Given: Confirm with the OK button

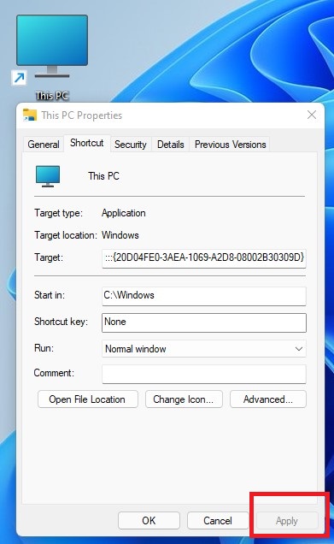Looking at the screenshot, I should point(149,520).
